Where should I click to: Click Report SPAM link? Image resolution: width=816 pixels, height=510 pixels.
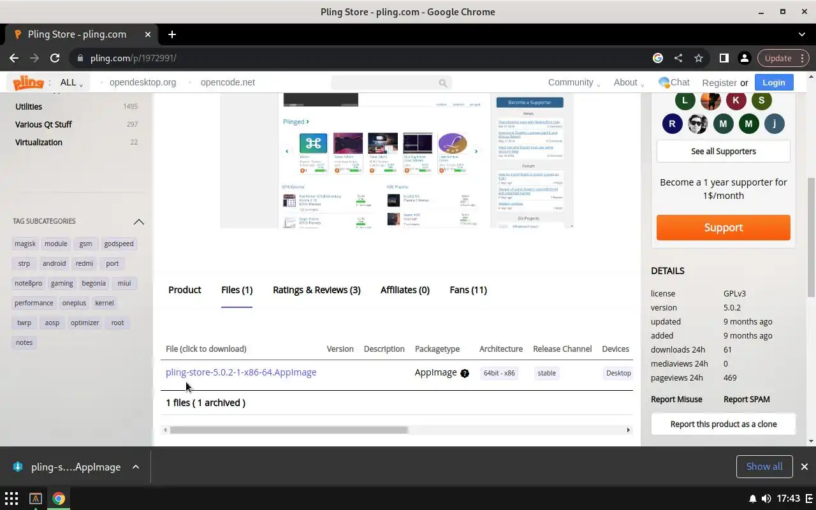coord(747,399)
